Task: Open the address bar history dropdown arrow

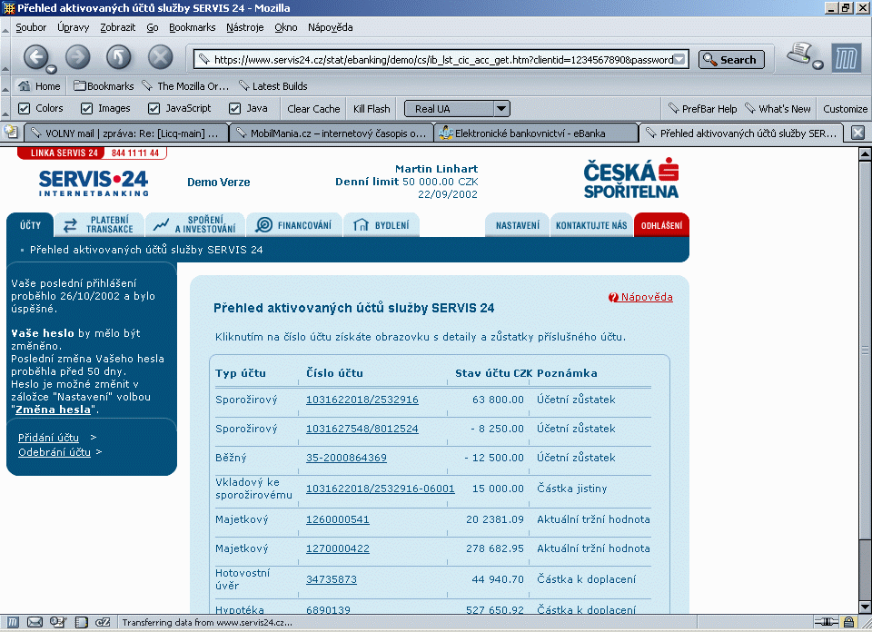Action: click(679, 59)
